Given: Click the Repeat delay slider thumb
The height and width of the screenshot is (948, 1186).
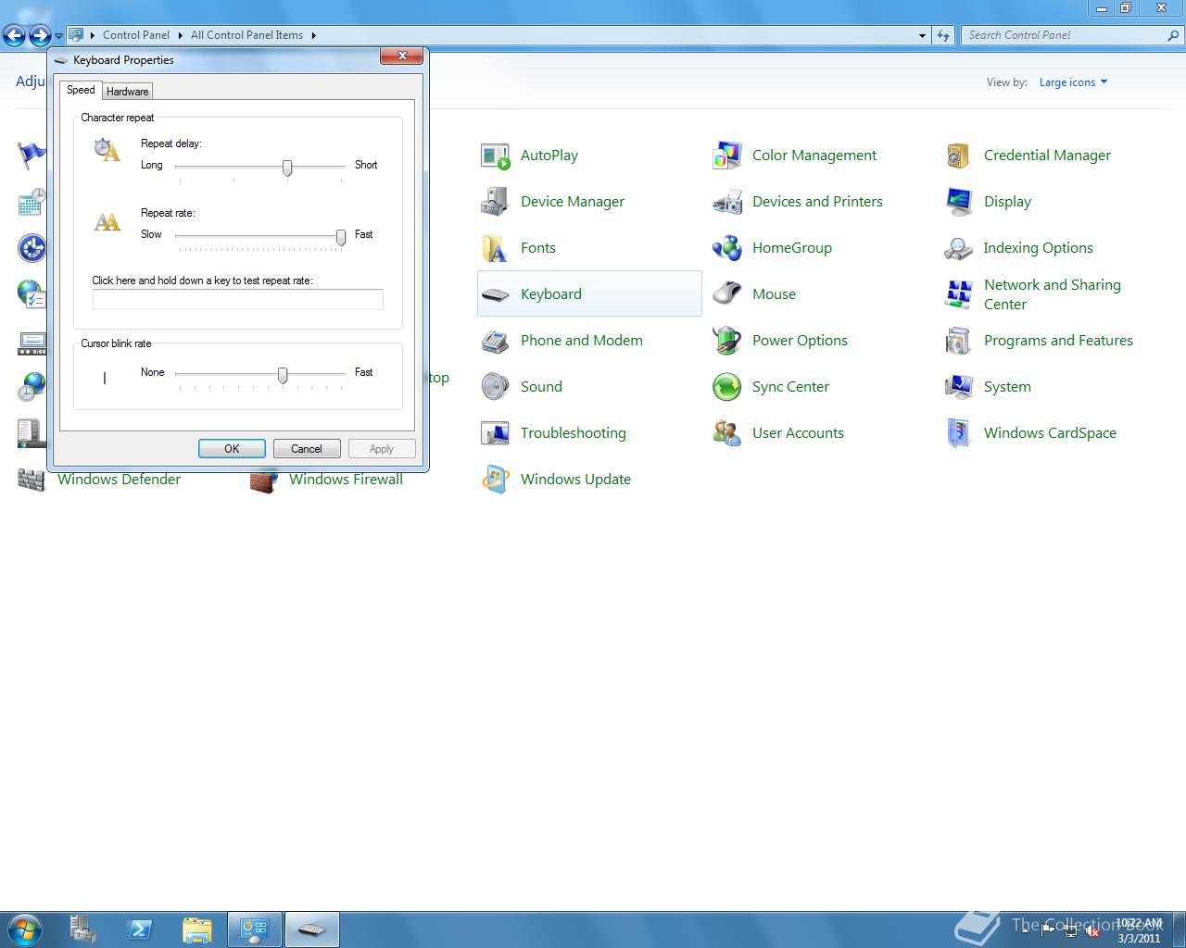Looking at the screenshot, I should [287, 168].
